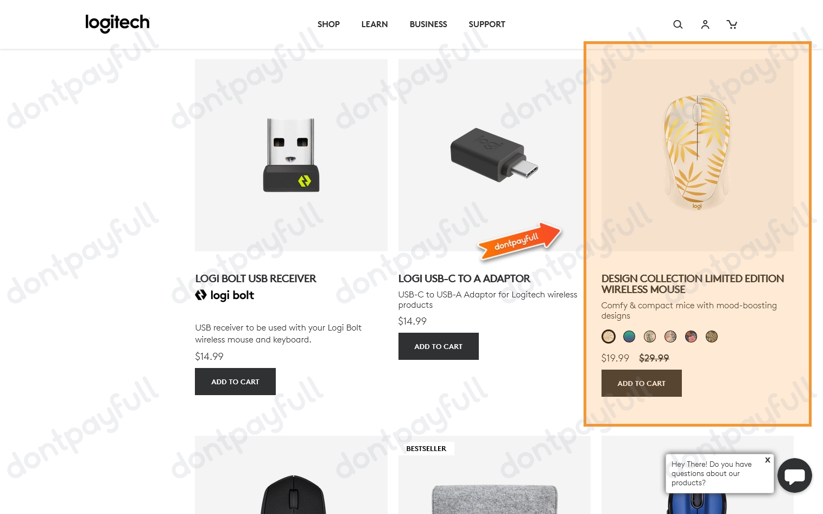Select the last swatch in the color row
This screenshot has width=823, height=514.
712,337
